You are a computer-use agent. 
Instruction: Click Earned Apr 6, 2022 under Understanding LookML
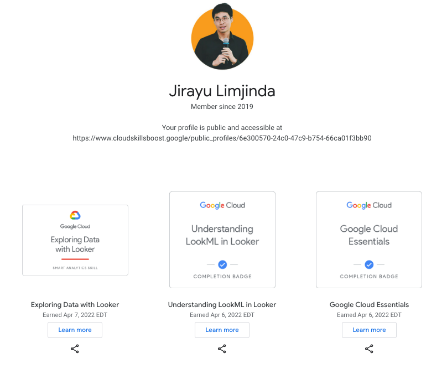[x=222, y=315]
